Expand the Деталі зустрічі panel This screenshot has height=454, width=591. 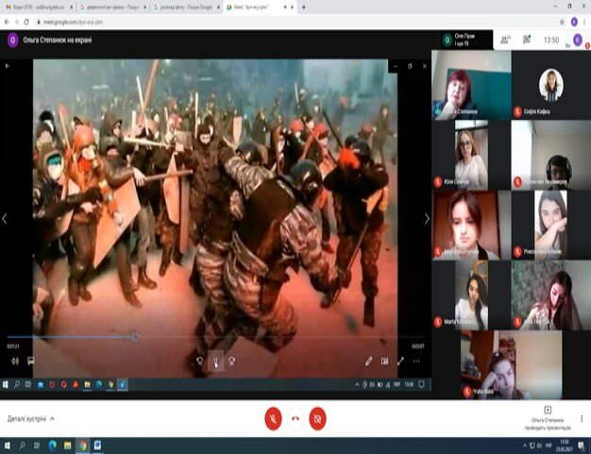tap(31, 417)
